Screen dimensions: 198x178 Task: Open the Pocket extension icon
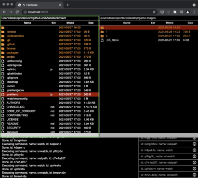162,12
